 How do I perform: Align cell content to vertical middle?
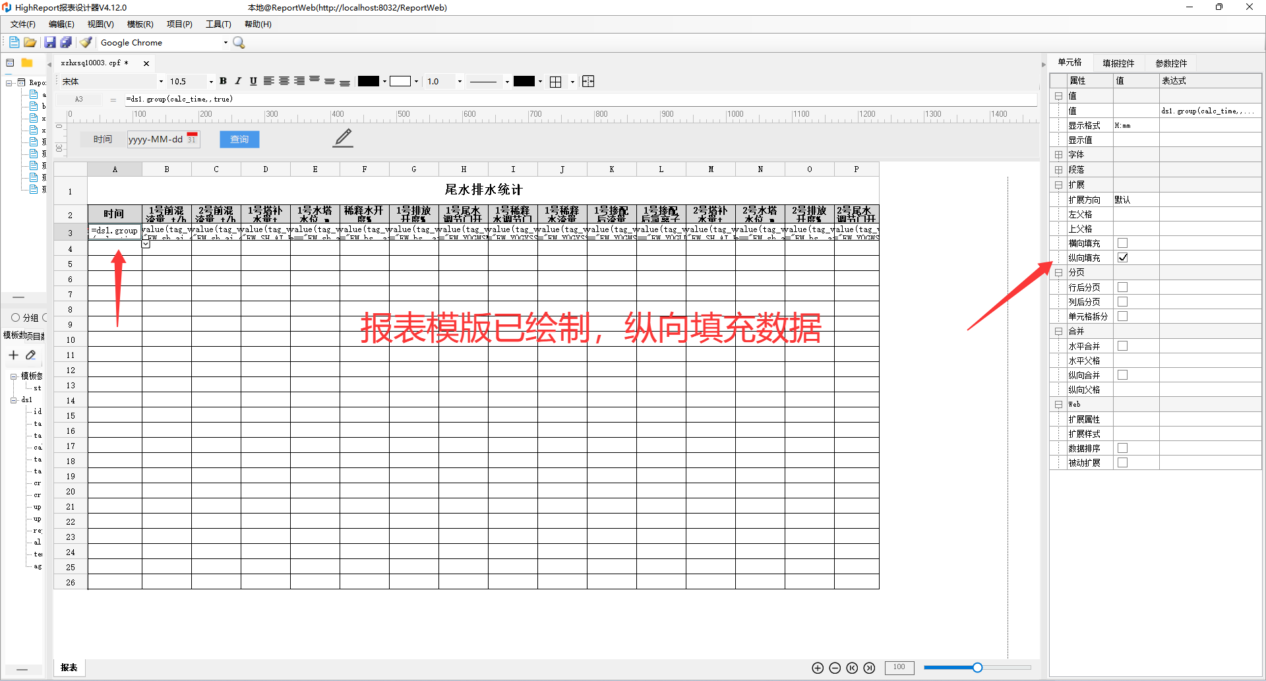point(330,81)
